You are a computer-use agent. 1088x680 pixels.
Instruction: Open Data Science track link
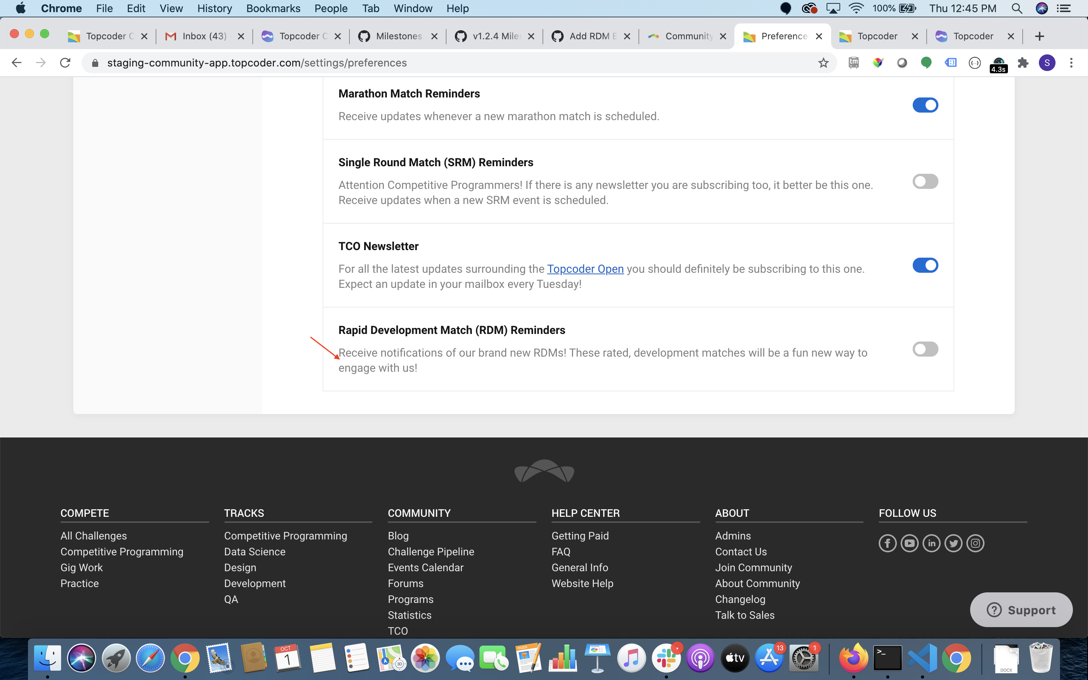point(255,552)
